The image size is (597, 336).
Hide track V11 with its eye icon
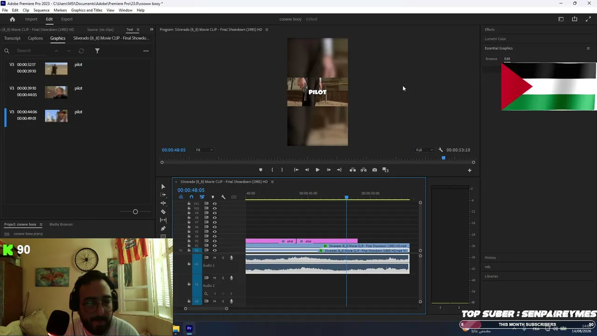click(x=215, y=203)
